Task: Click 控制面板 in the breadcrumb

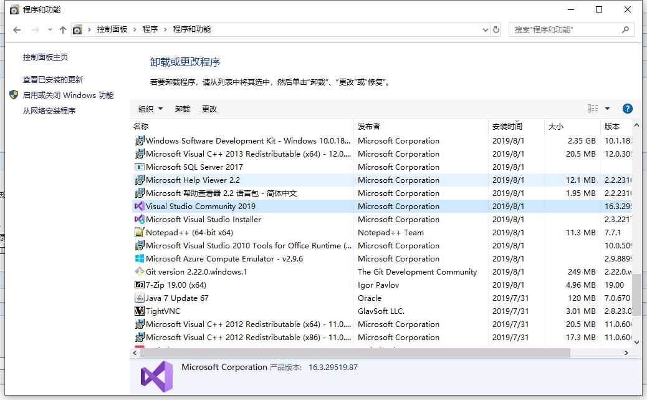Action: coord(112,29)
